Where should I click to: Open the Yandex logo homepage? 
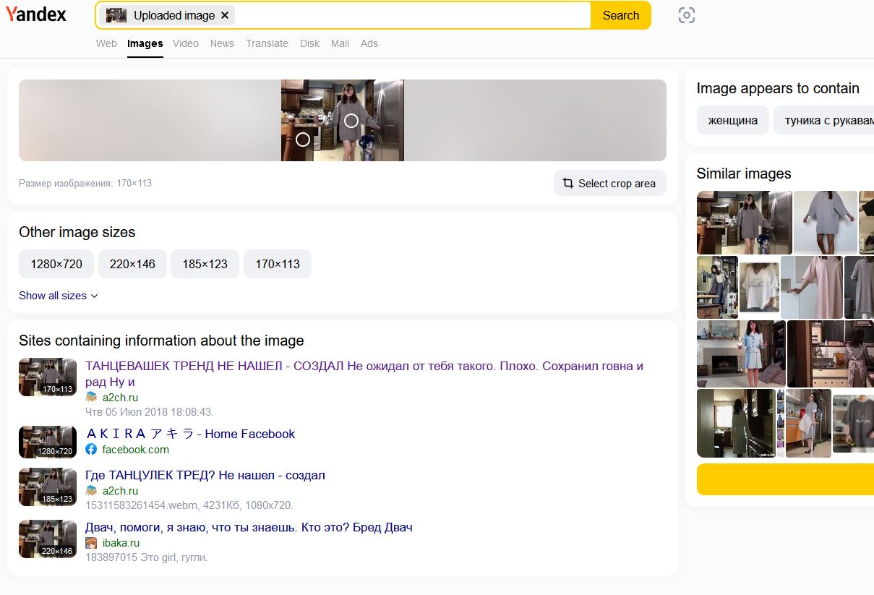[x=36, y=14]
